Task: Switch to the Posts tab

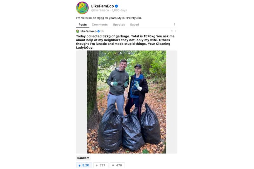Action: coord(83,25)
